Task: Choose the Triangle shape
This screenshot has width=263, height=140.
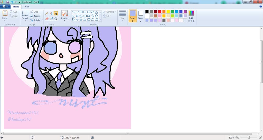Action: [x=97, y=12]
